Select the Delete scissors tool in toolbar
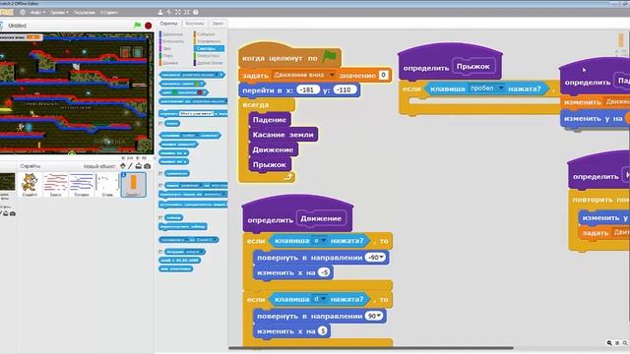Screen dimensions: 630x354 (x=169, y=12)
